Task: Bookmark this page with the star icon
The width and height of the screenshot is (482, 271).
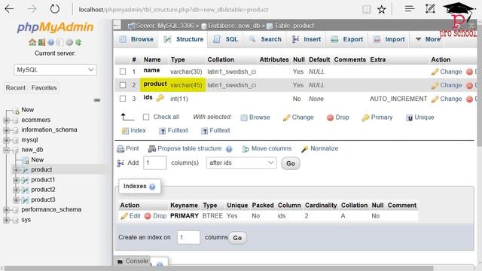Action: 382,9
